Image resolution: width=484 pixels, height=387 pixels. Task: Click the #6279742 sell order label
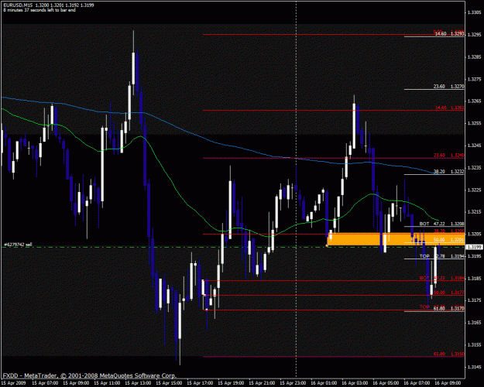(18, 245)
